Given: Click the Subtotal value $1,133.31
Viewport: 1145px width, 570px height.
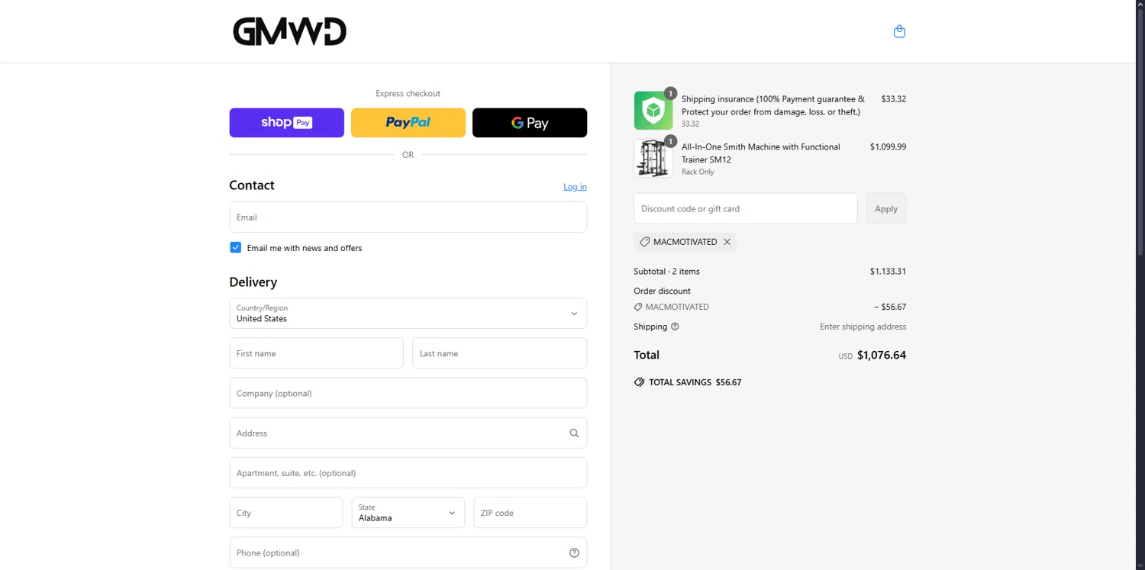Looking at the screenshot, I should click(888, 272).
